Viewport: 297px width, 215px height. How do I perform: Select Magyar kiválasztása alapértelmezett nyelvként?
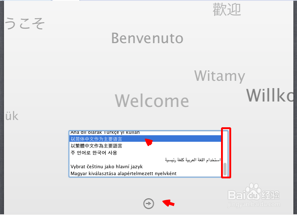[x=145, y=173]
